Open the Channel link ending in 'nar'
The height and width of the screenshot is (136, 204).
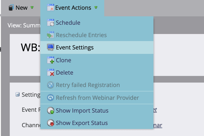[x=158, y=125]
